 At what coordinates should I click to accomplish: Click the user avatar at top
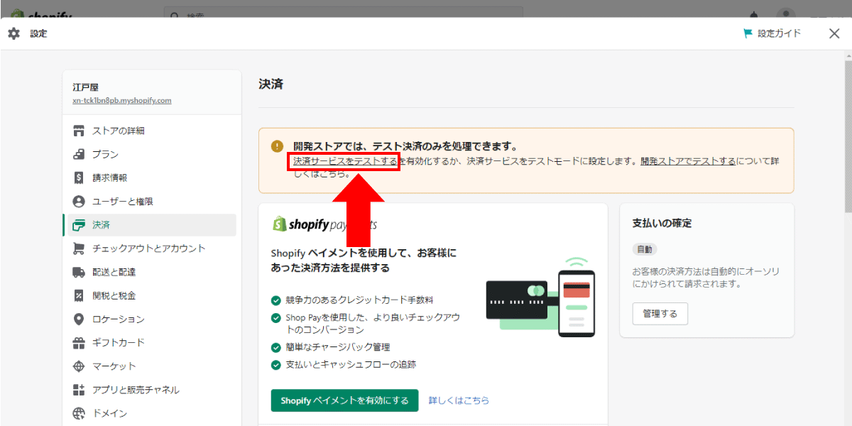click(785, 13)
